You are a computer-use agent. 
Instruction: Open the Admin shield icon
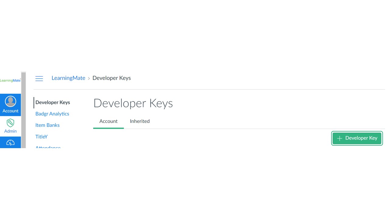pyautogui.click(x=10, y=123)
